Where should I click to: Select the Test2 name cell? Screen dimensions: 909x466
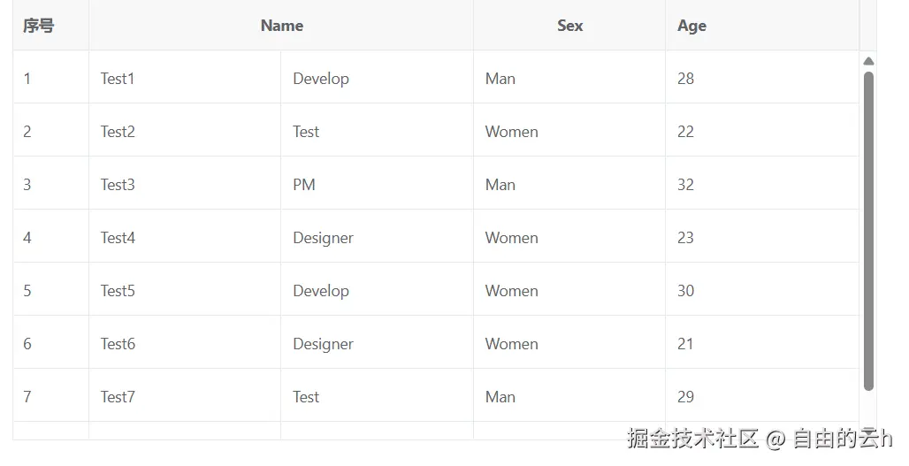pyautogui.click(x=118, y=132)
